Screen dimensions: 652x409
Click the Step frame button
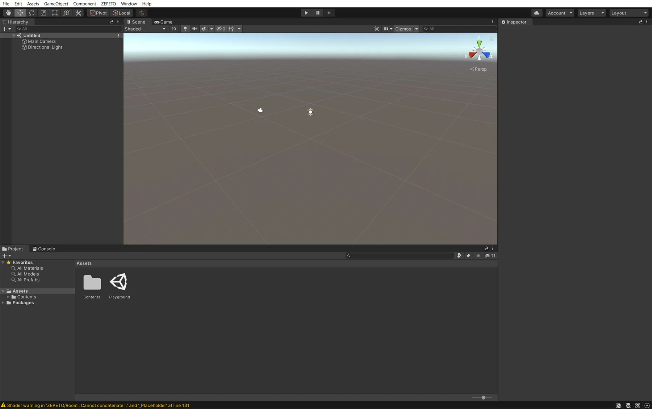pos(329,13)
